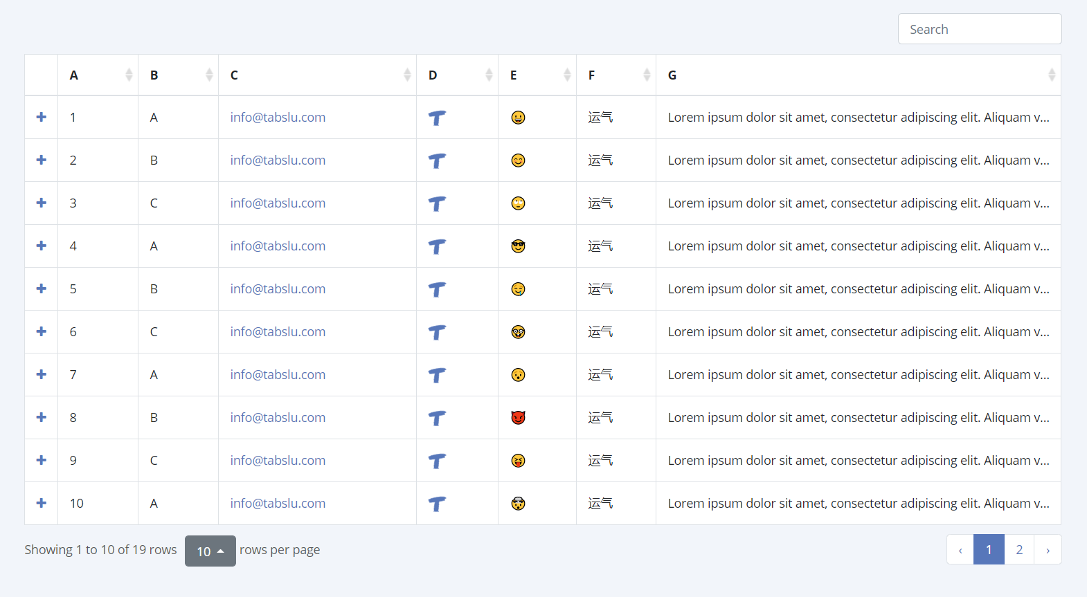Open the rows per page dropdown
The height and width of the screenshot is (597, 1087).
pos(210,551)
